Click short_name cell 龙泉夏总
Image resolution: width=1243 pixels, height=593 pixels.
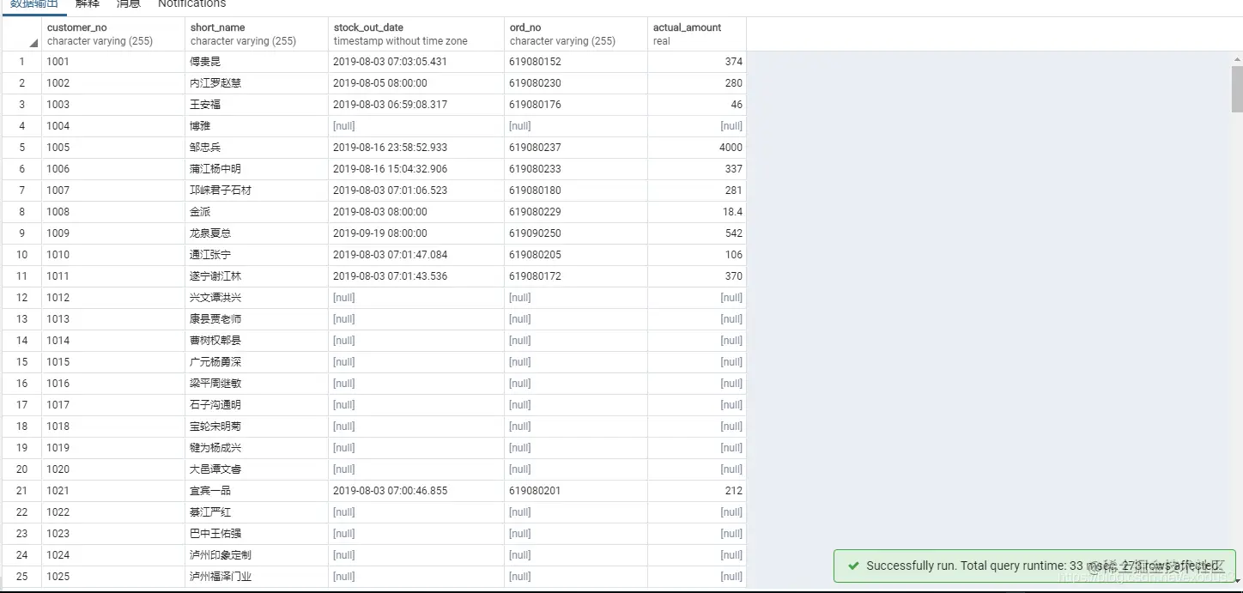[x=257, y=233]
